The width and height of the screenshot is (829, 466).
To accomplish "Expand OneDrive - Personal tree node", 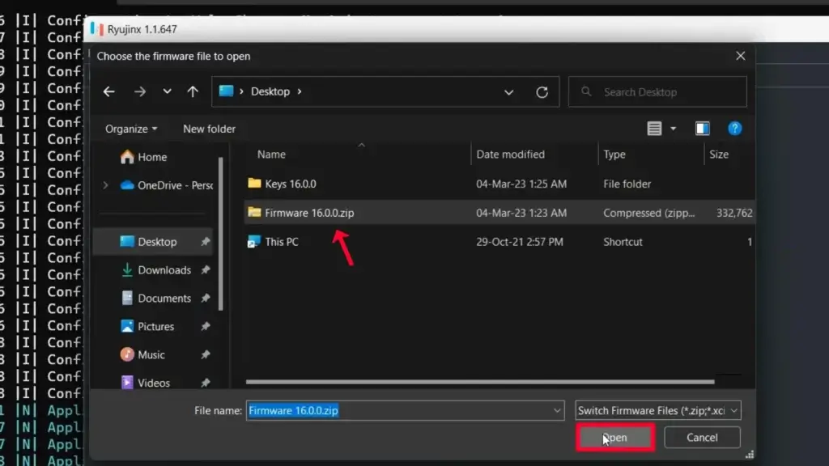I will click(x=105, y=185).
